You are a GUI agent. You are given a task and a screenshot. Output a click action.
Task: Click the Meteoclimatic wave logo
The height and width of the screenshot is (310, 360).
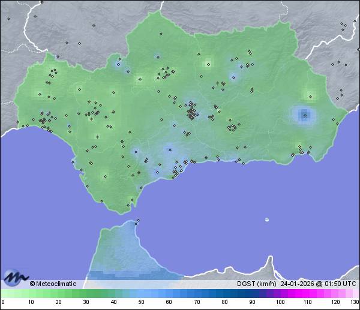click(x=14, y=277)
